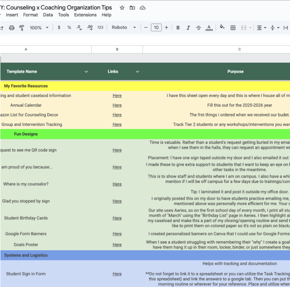
Task: Click the font size field
Action: click(x=156, y=28)
